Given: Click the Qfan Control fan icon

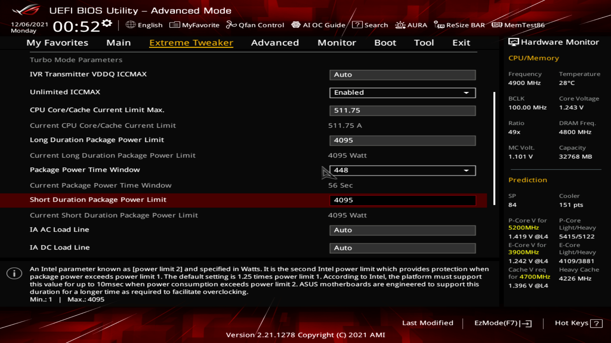Looking at the screenshot, I should pos(231,25).
